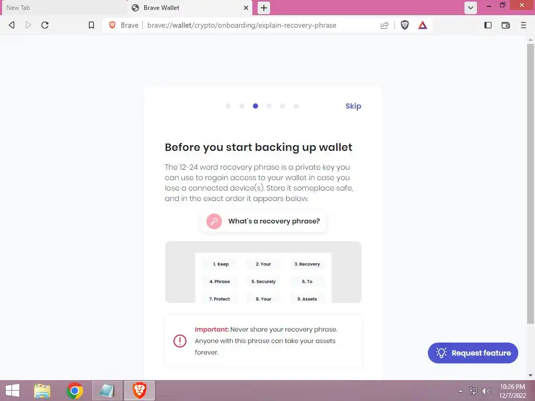535x401 pixels.
Task: Click the 'Before you start backing up wallet' heading
Action: 258,147
